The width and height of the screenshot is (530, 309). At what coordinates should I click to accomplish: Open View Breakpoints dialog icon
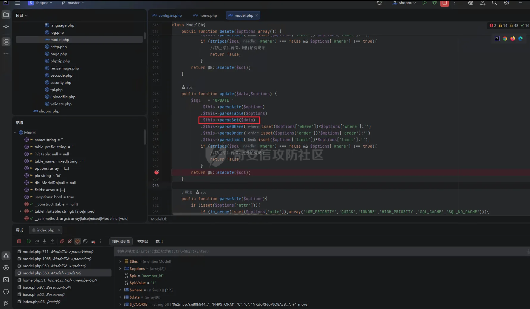point(62,241)
